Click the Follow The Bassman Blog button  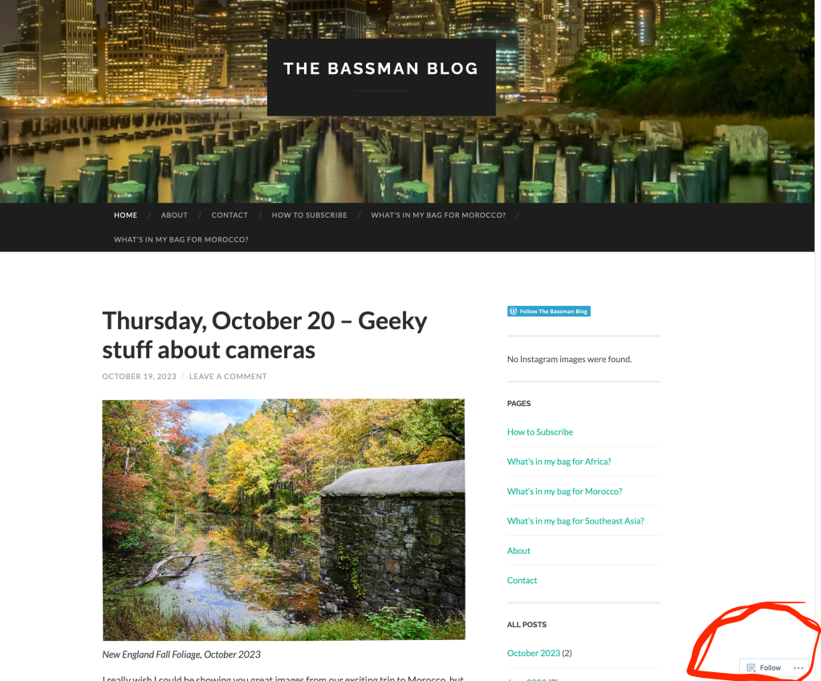(549, 311)
